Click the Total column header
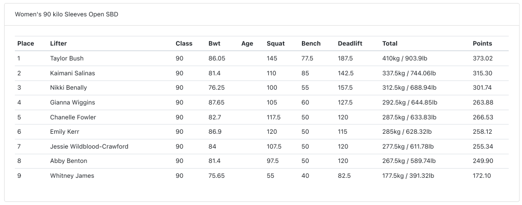 click(389, 44)
